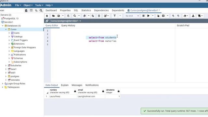The width and height of the screenshot is (208, 117).
Task: Click the Rollback transaction icon
Action: click(x=178, y=16)
